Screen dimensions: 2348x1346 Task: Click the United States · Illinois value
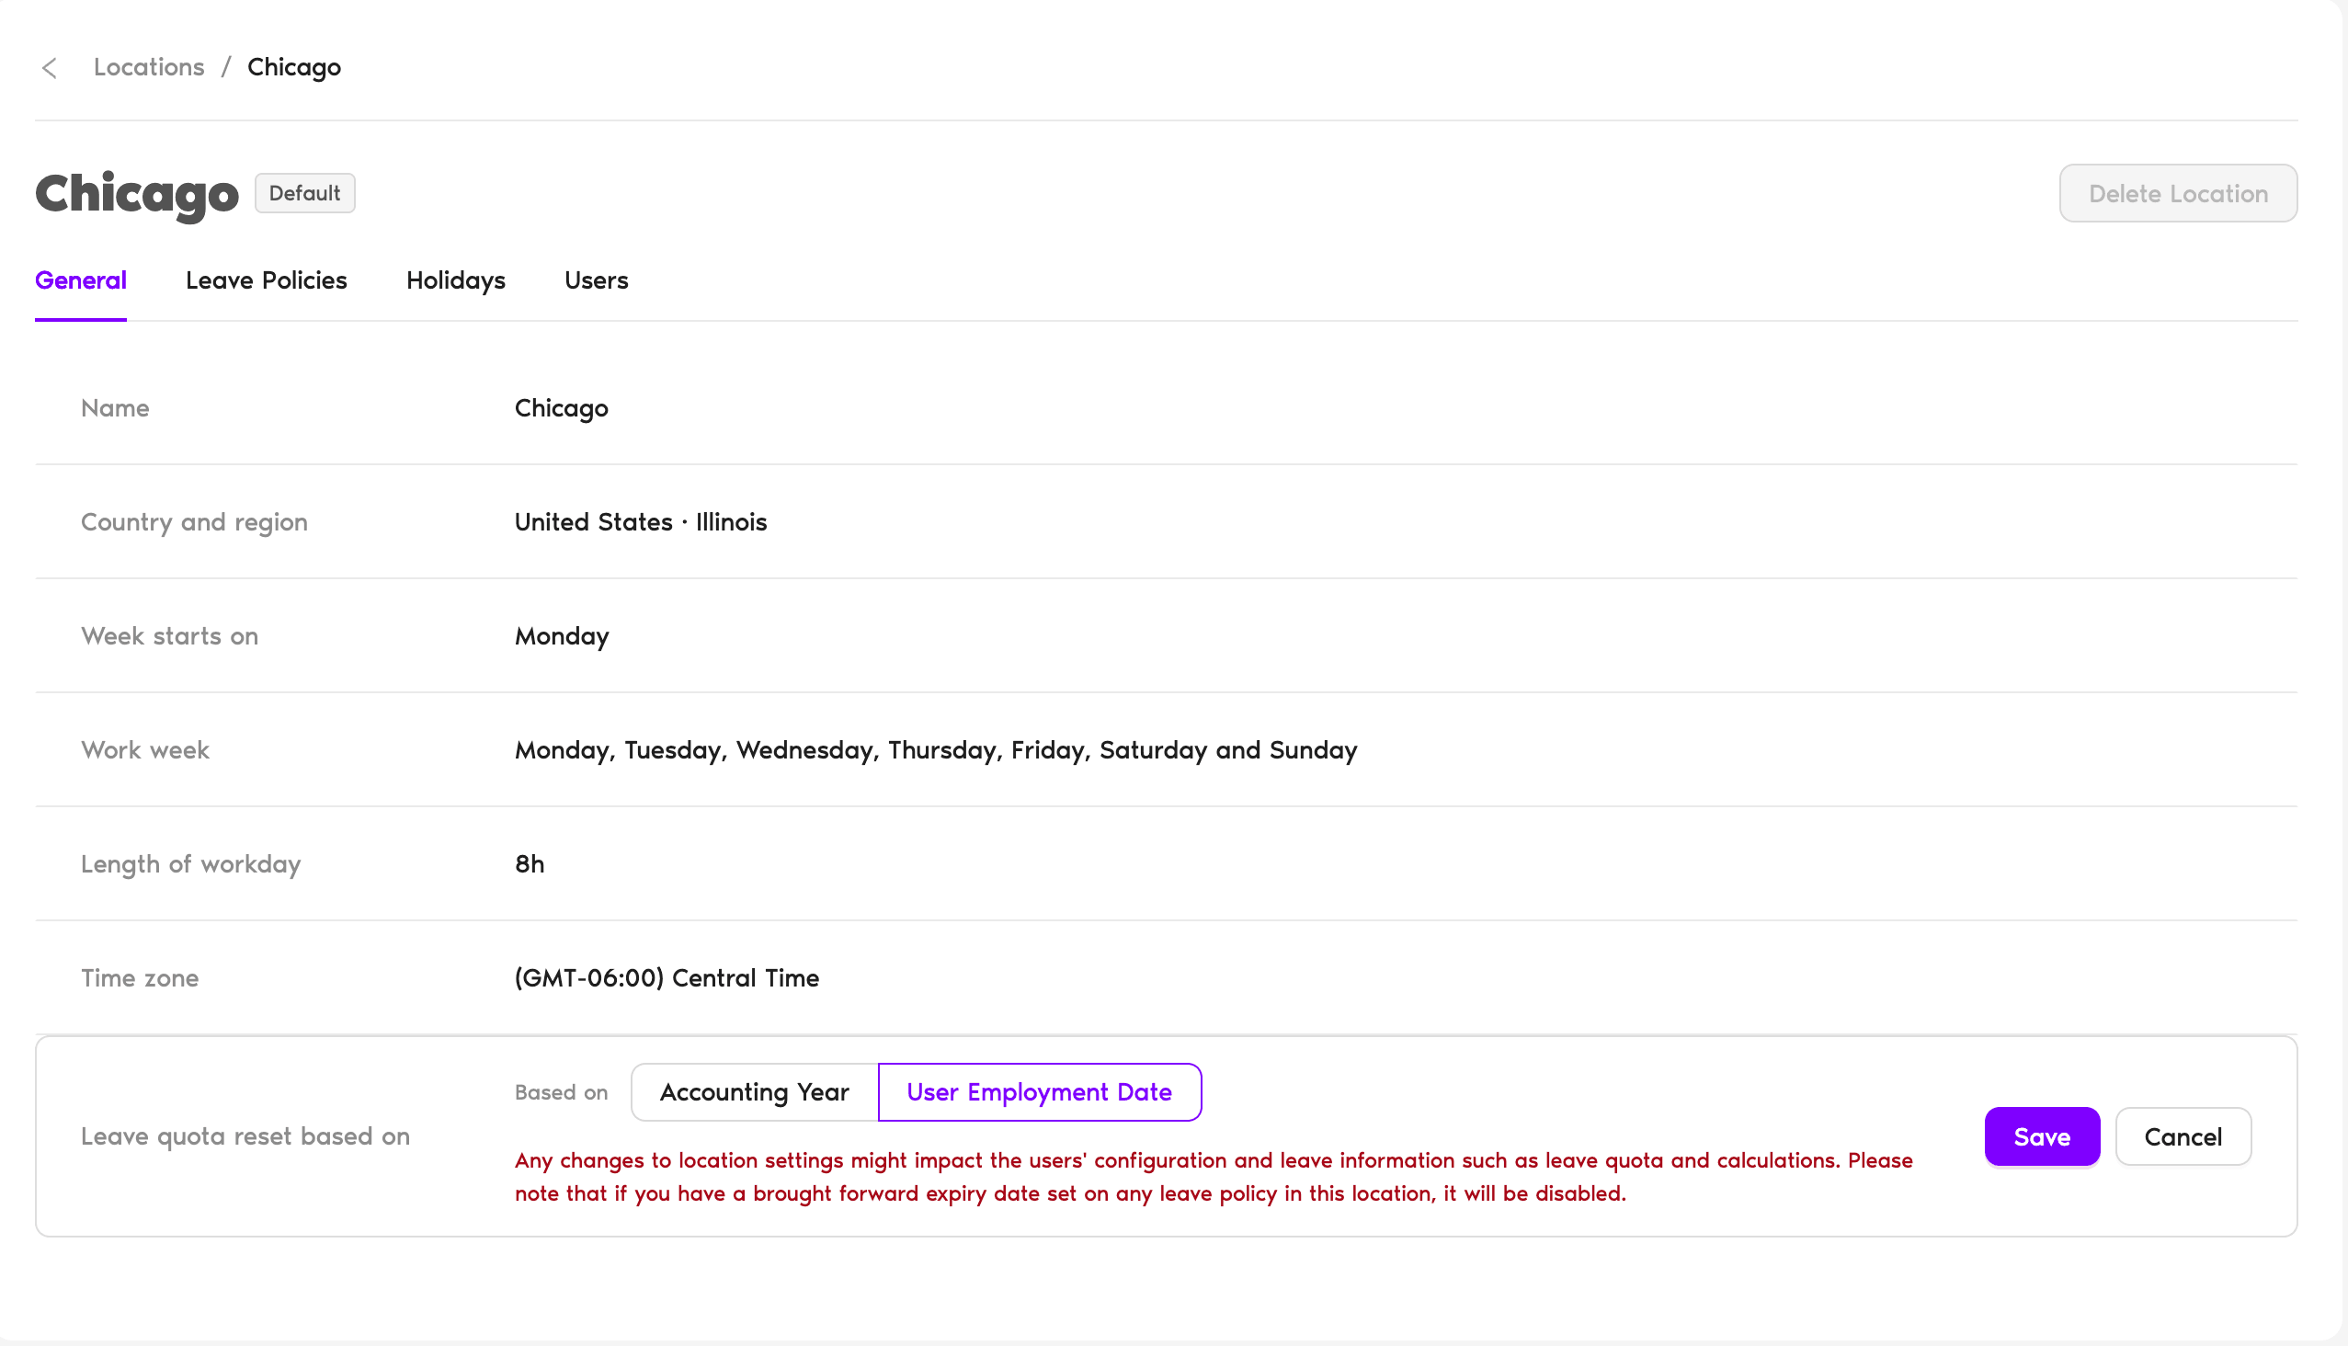[x=641, y=521]
